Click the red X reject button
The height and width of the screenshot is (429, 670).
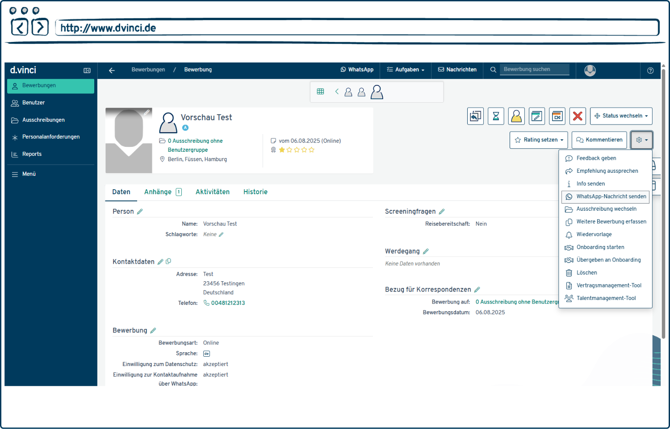click(x=578, y=116)
